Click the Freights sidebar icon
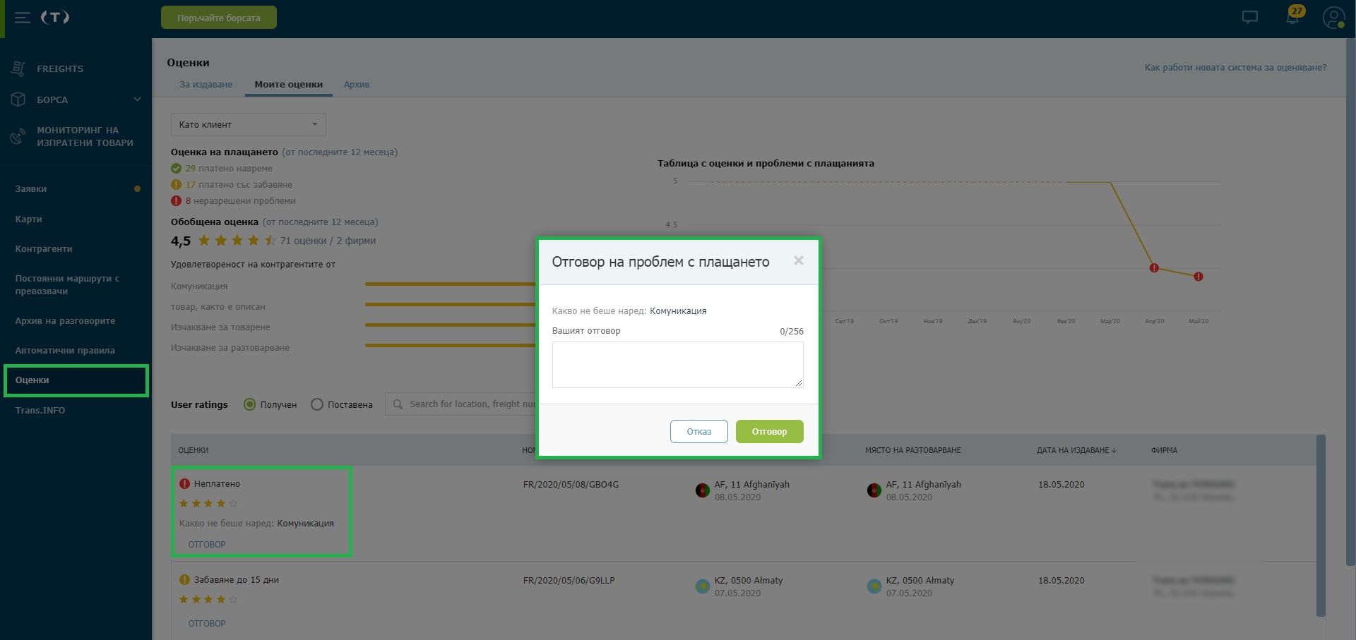The width and height of the screenshot is (1356, 640). point(18,68)
